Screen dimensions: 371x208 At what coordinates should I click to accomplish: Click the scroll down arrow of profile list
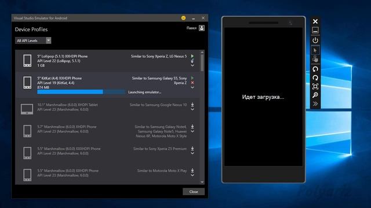click(202, 182)
